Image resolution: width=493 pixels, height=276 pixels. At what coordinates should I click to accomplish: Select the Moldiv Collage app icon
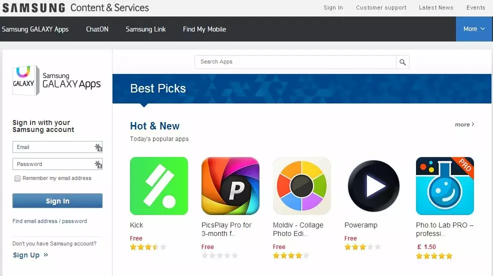302,186
